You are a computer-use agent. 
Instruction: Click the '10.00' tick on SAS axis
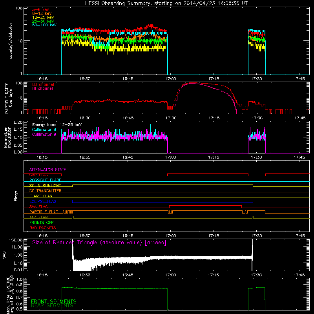pos(17,247)
